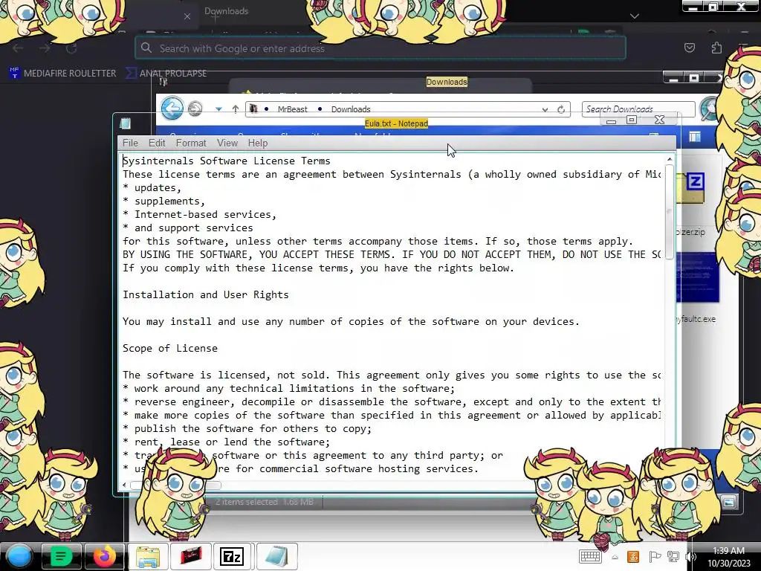This screenshot has height=571, width=761.
Task: Click the Notepad vertical scrollbar up arrow
Action: coord(670,159)
